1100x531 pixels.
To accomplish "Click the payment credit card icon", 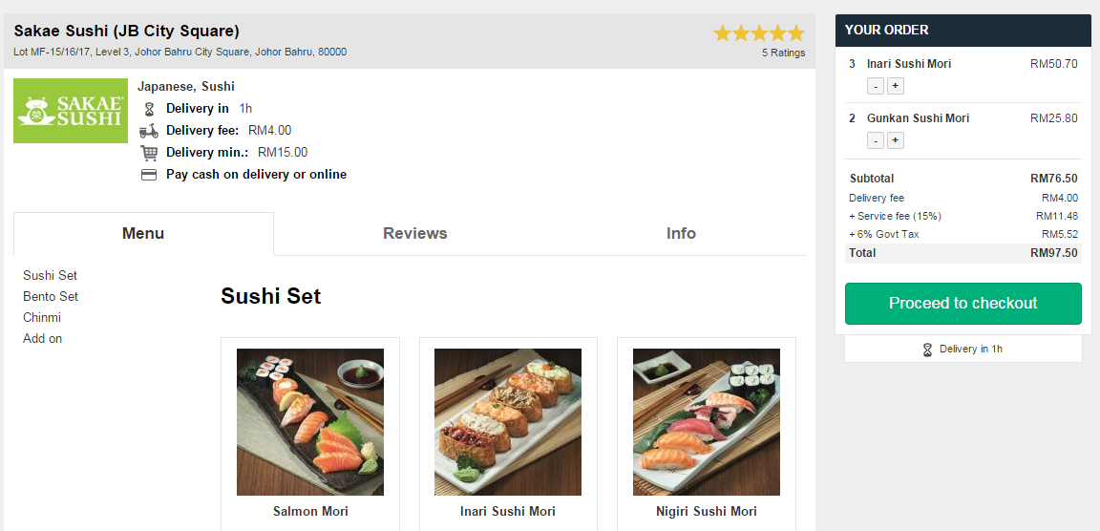I will (x=149, y=175).
